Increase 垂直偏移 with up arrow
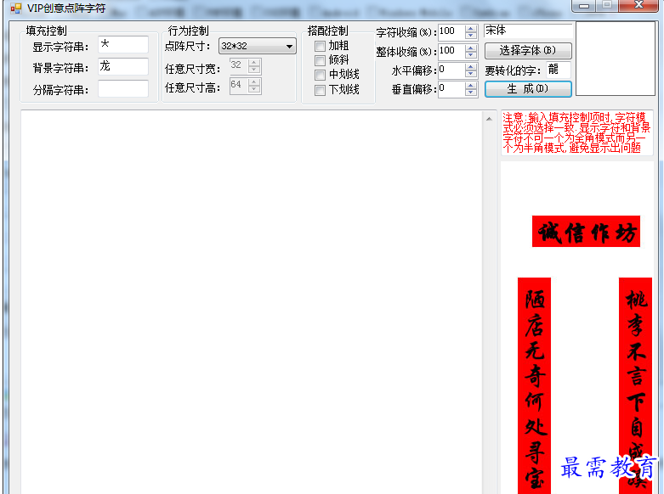 click(x=471, y=86)
